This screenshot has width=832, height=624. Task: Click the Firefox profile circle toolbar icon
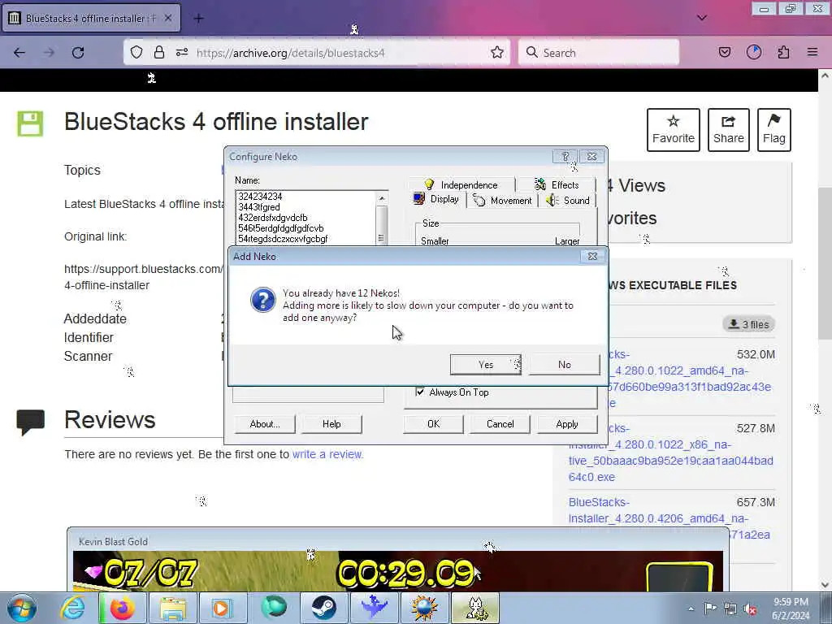(x=753, y=52)
